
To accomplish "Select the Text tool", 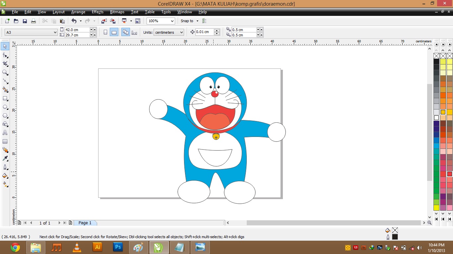I will point(5,133).
